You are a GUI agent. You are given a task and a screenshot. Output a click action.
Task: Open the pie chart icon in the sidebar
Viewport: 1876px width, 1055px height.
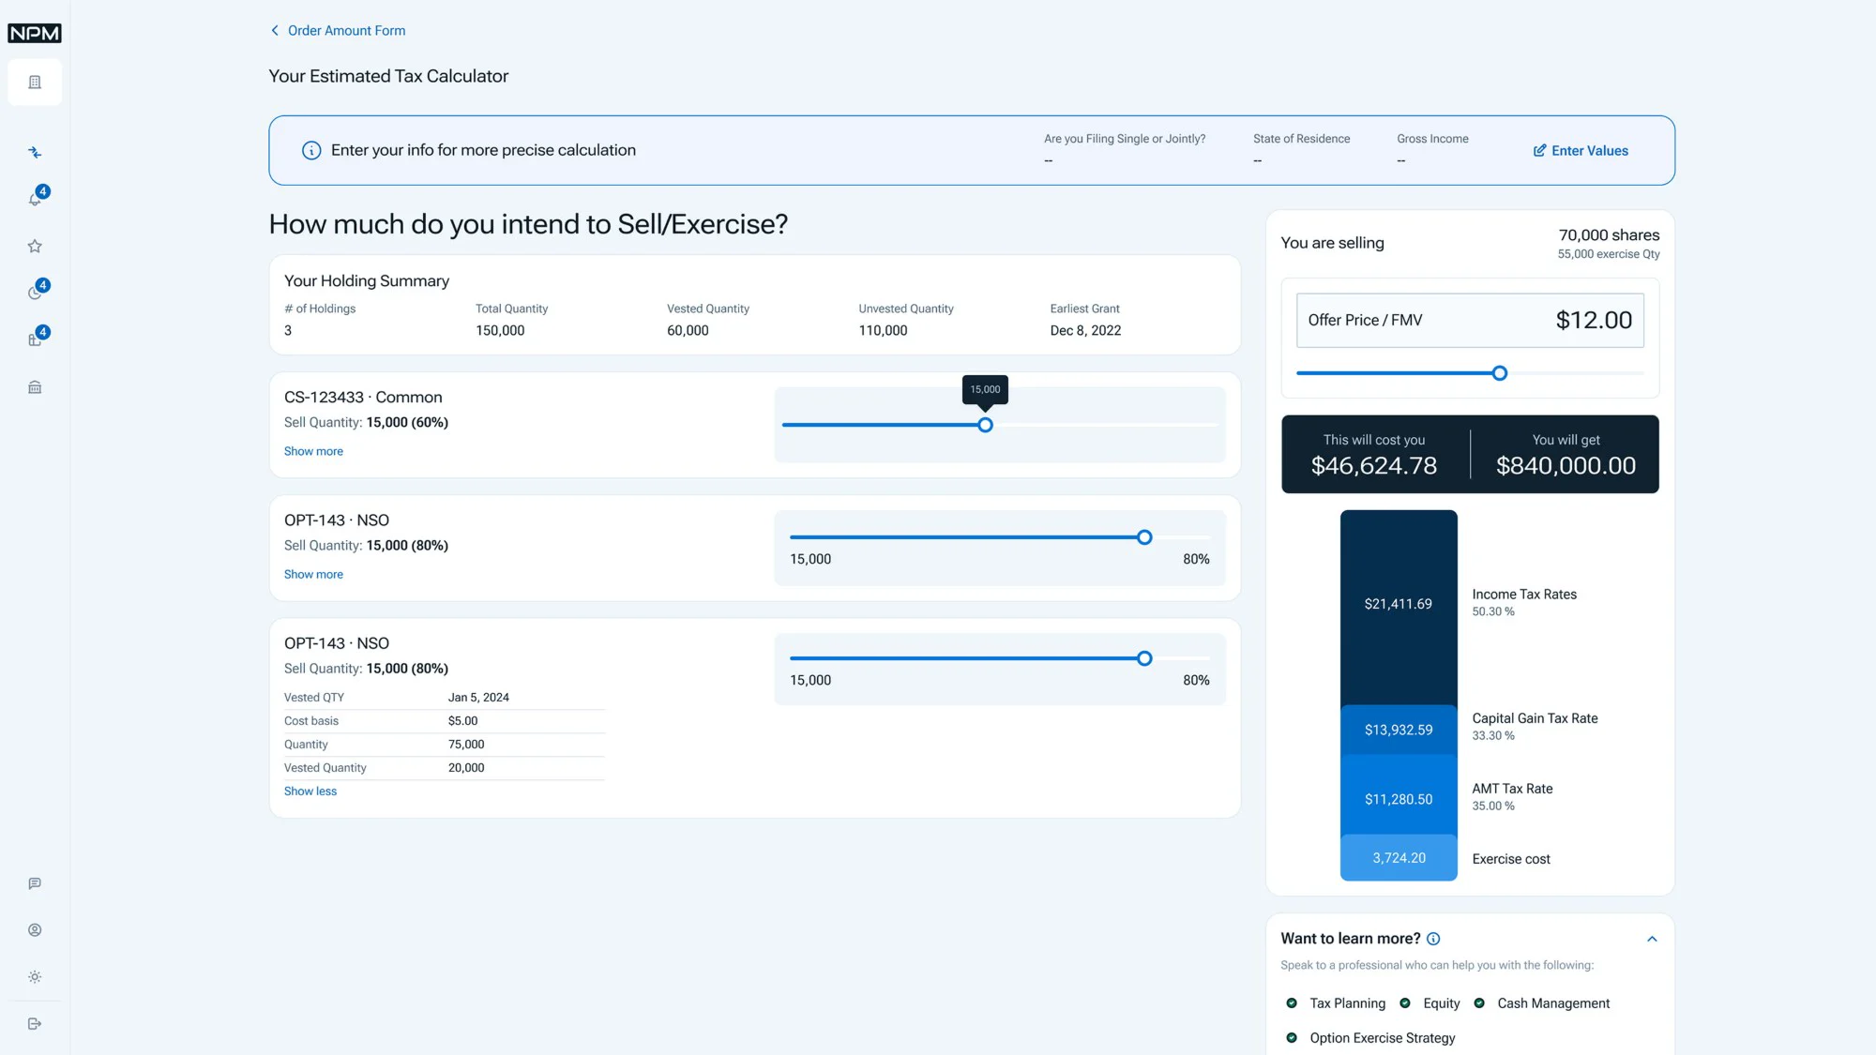pos(35,293)
